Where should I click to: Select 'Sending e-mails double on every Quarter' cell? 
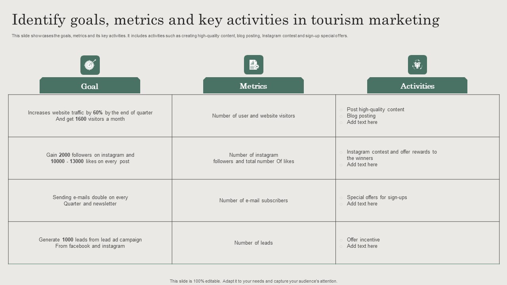(90, 201)
